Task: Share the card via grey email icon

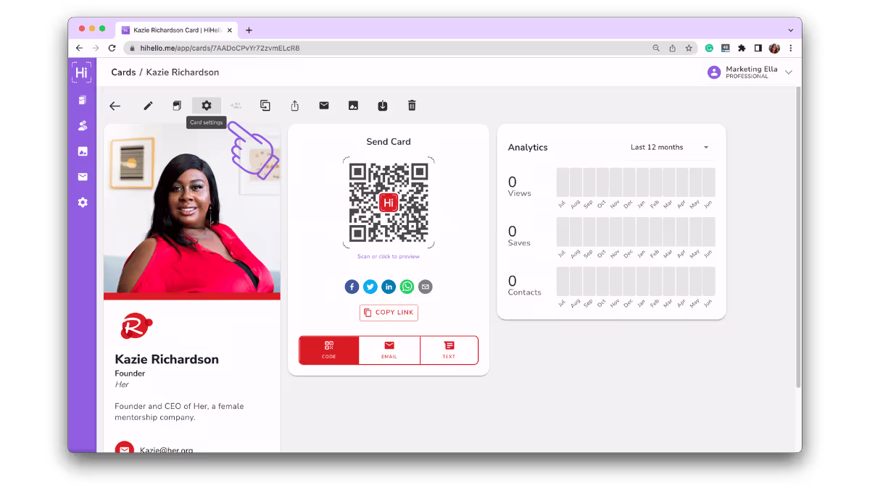Action: coord(426,287)
